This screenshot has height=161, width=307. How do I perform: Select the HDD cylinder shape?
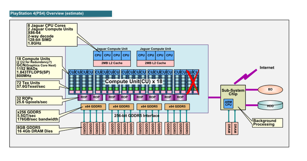pyautogui.click(x=270, y=105)
